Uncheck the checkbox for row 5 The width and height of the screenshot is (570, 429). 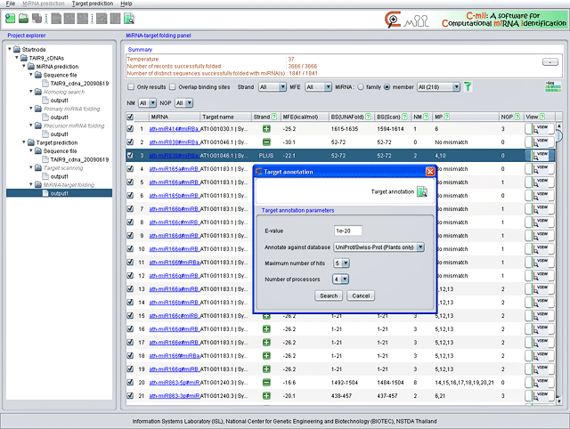(x=130, y=182)
